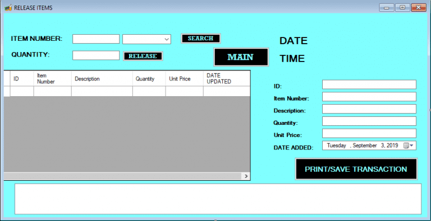Click the PRINT/SAVE TRANSACTION button
Screen dimensions: 431x221
tap(356, 169)
